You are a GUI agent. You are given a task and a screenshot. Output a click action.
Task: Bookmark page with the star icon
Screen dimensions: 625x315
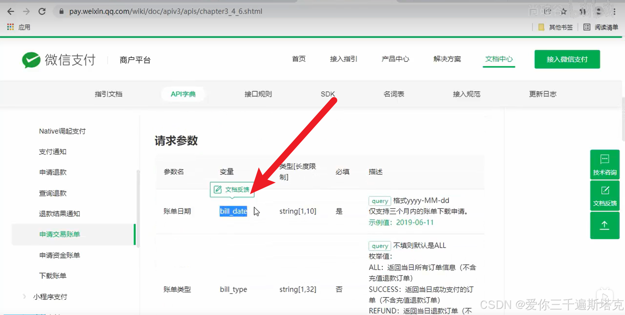(564, 12)
